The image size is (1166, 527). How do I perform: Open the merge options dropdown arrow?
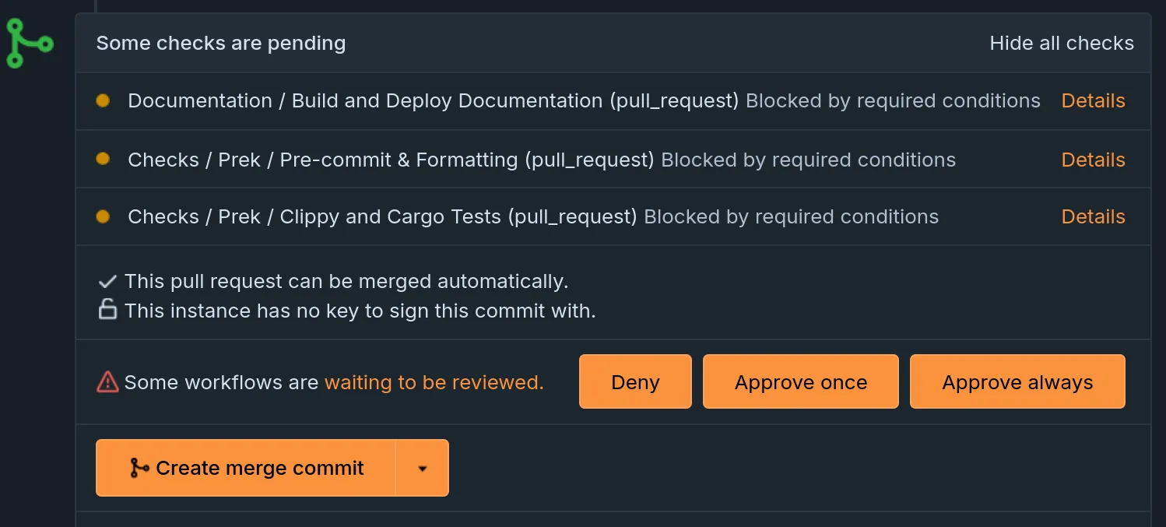[x=423, y=468]
